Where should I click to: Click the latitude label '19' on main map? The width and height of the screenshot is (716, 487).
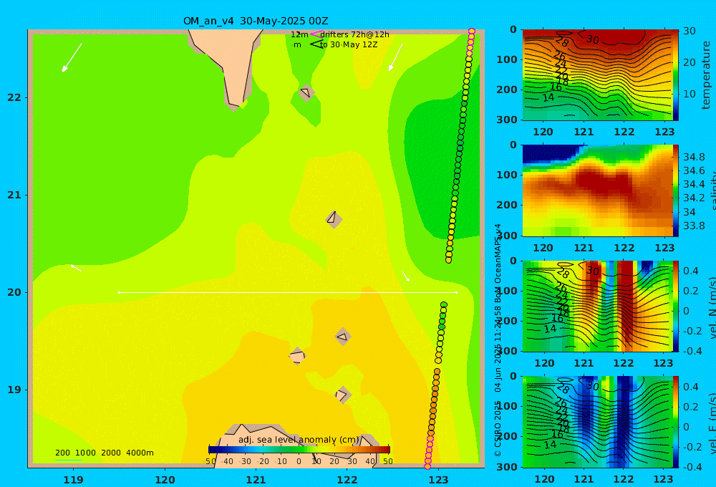click(x=14, y=390)
